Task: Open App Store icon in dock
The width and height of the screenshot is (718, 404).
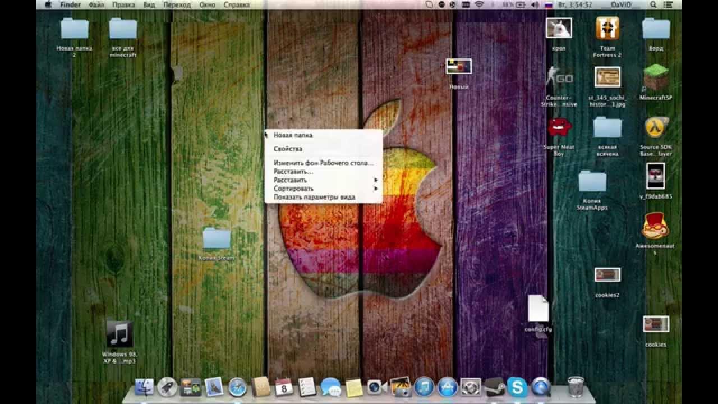Action: point(448,387)
